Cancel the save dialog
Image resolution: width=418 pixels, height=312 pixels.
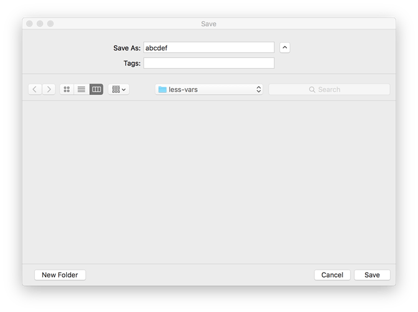click(332, 275)
